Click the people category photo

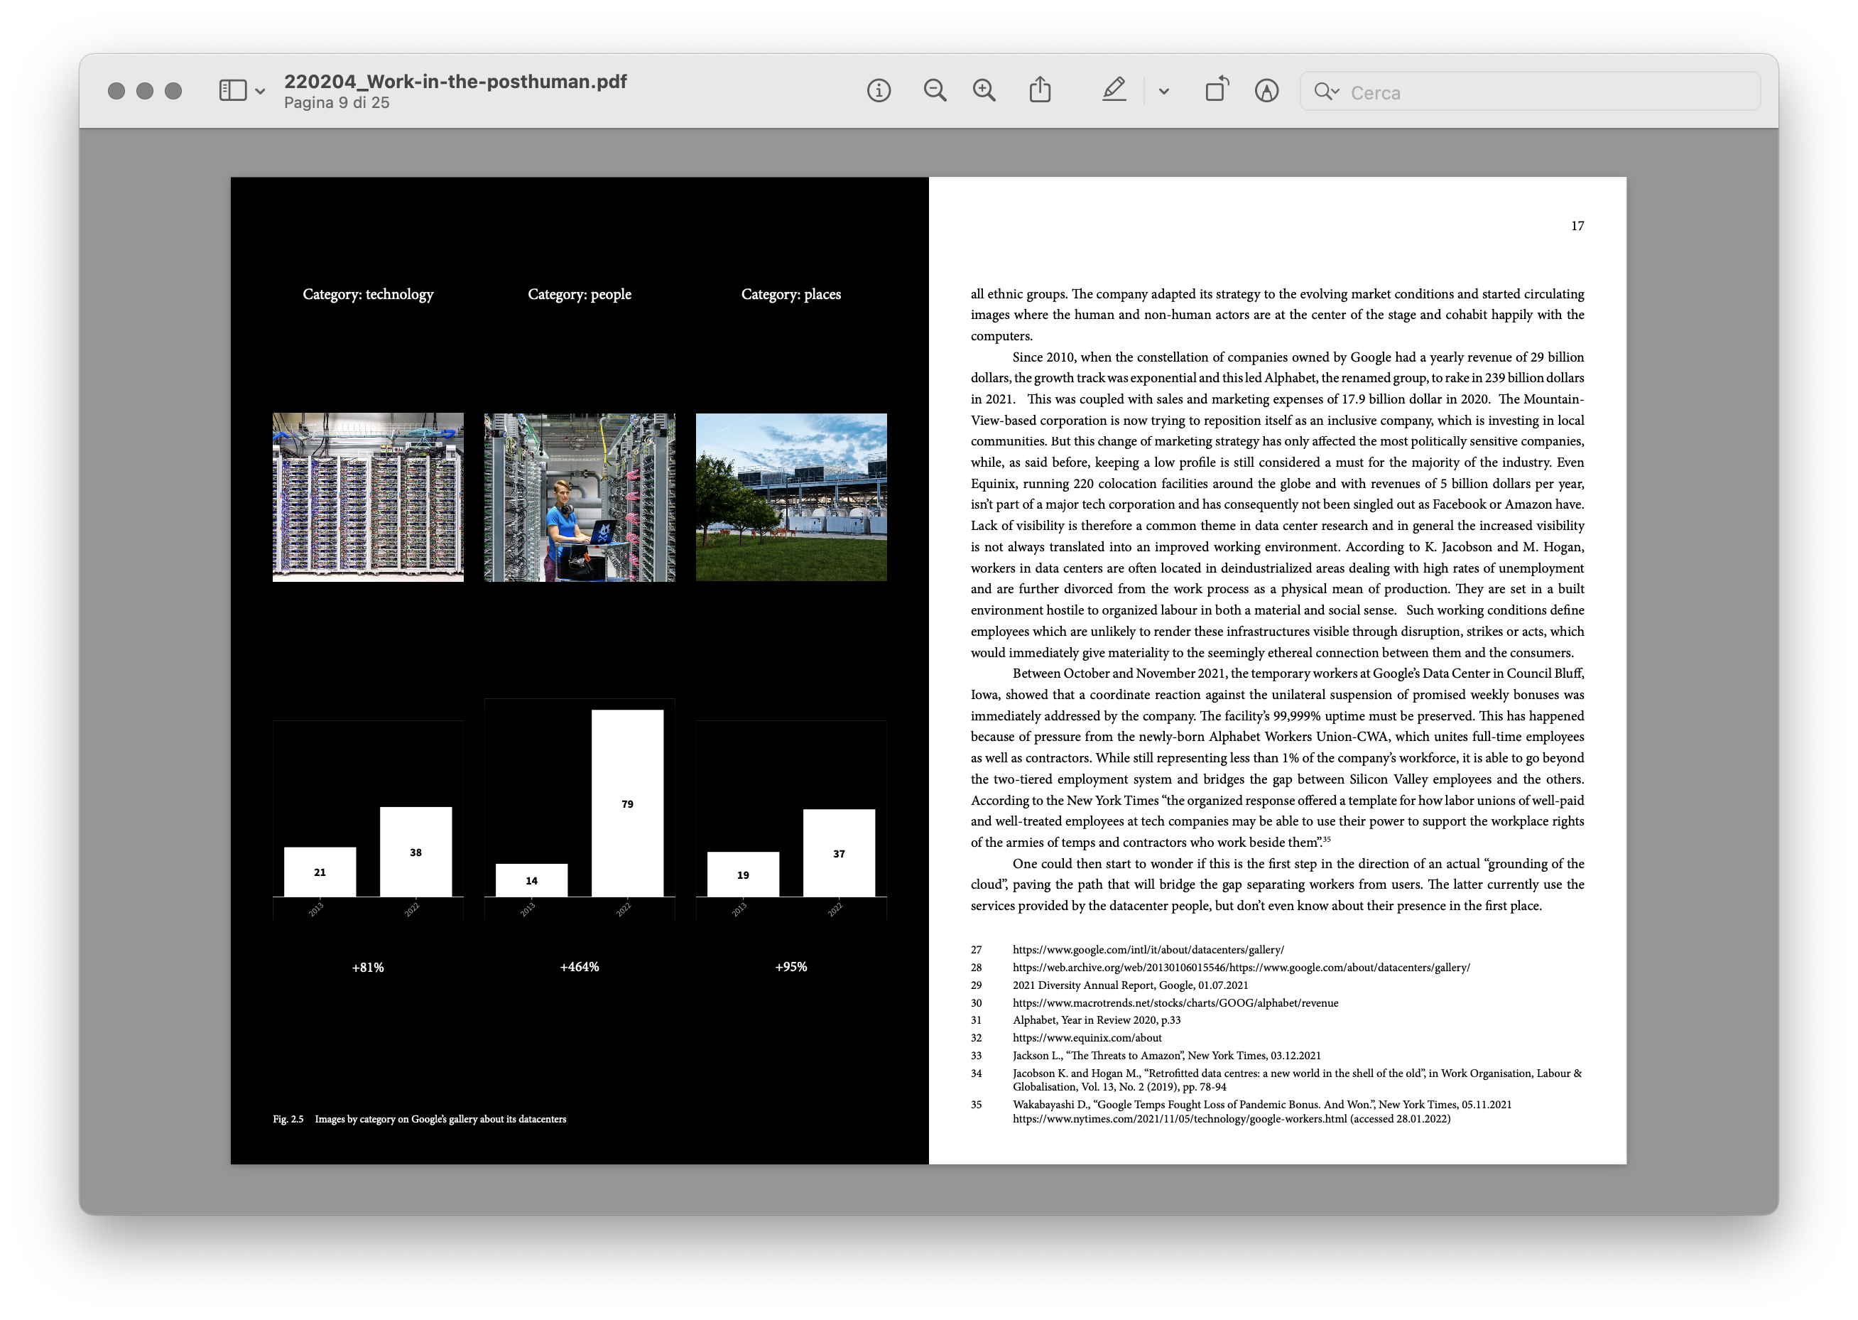pos(580,497)
